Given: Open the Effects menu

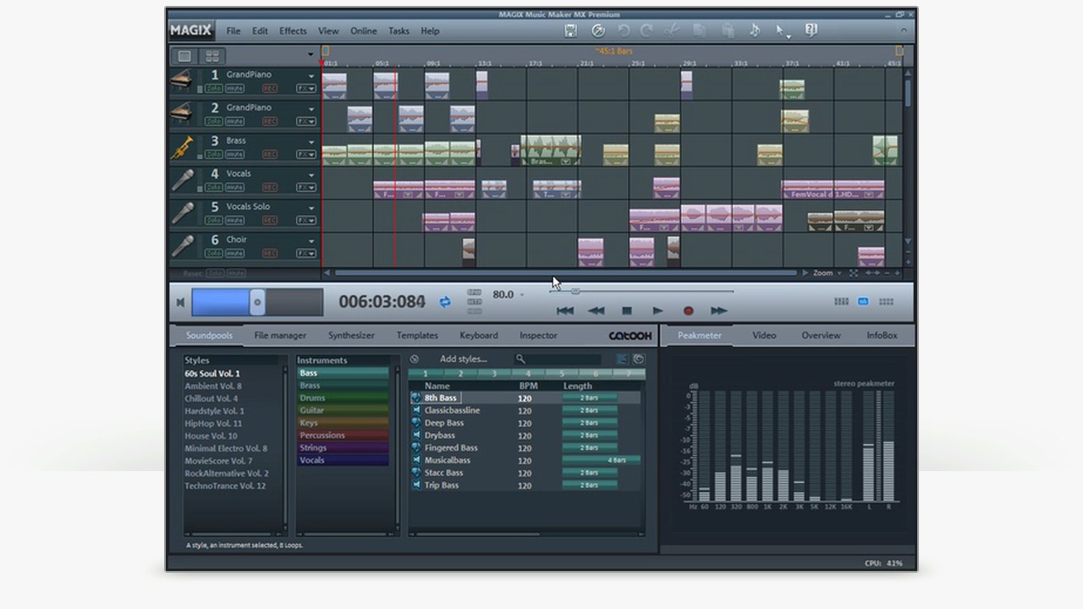Looking at the screenshot, I should click(293, 31).
